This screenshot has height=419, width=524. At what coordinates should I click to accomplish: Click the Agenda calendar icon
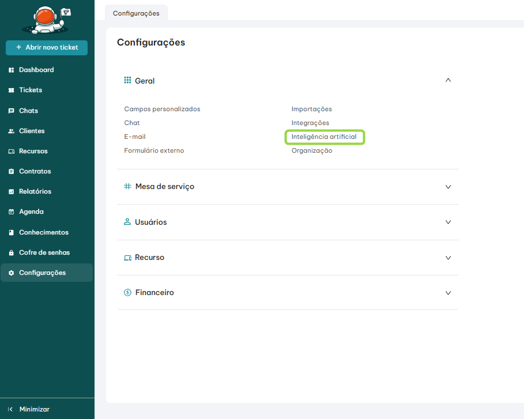(x=11, y=212)
